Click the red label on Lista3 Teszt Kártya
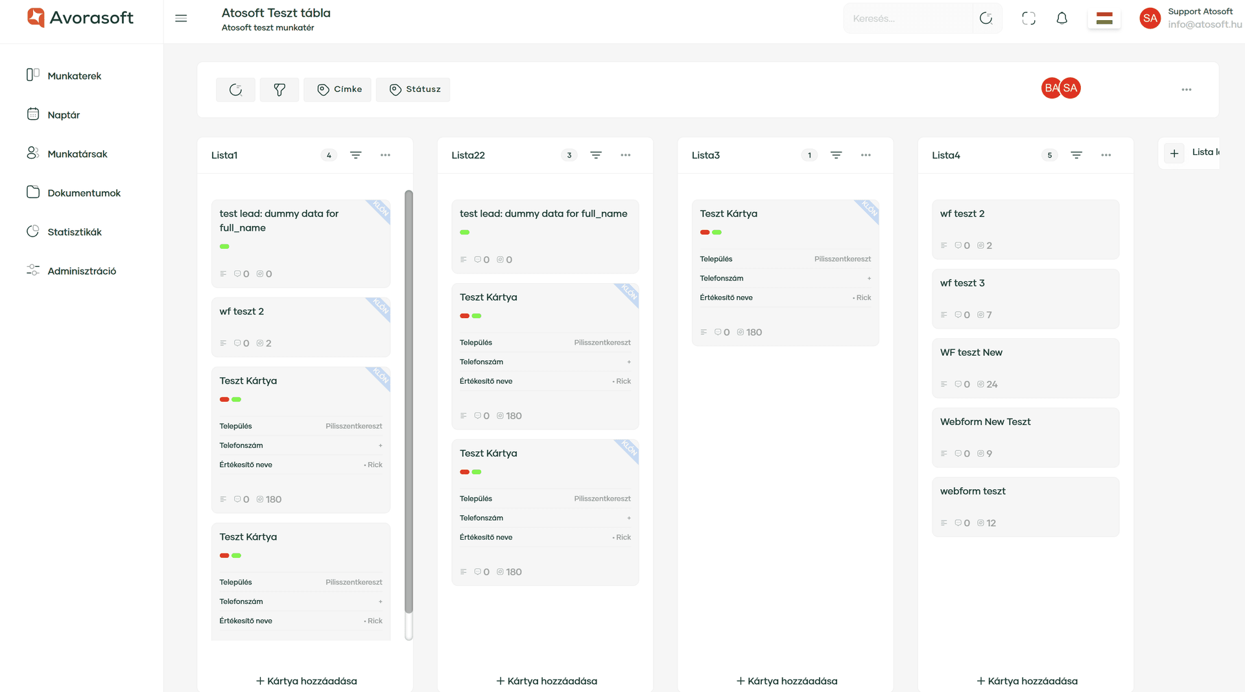 click(x=704, y=232)
